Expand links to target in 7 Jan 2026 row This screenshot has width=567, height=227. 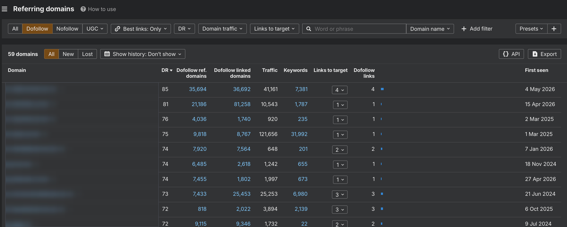[340, 150]
